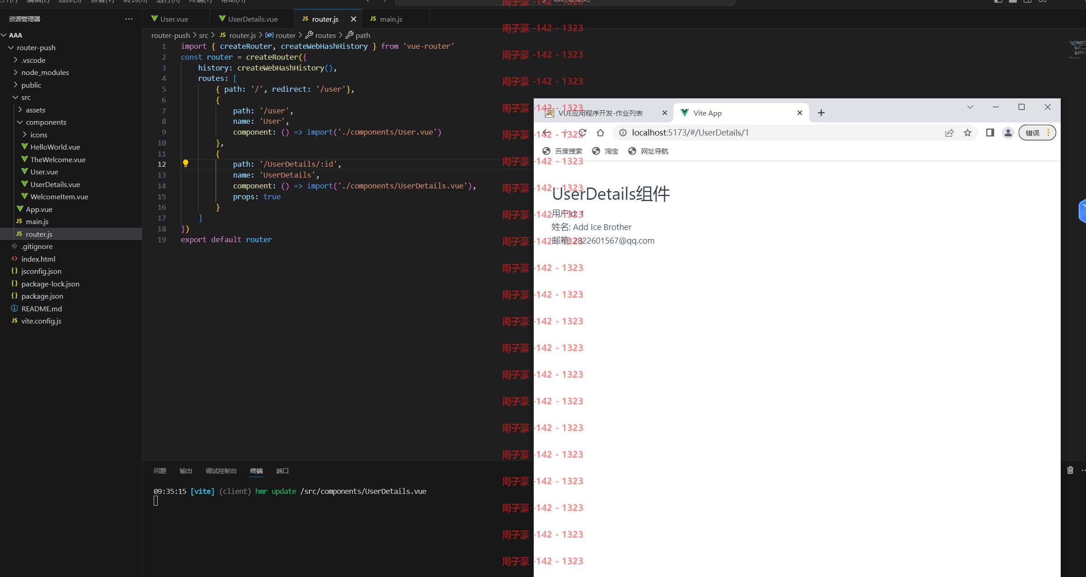Close the router.js editor tab
The height and width of the screenshot is (577, 1086).
click(x=353, y=19)
